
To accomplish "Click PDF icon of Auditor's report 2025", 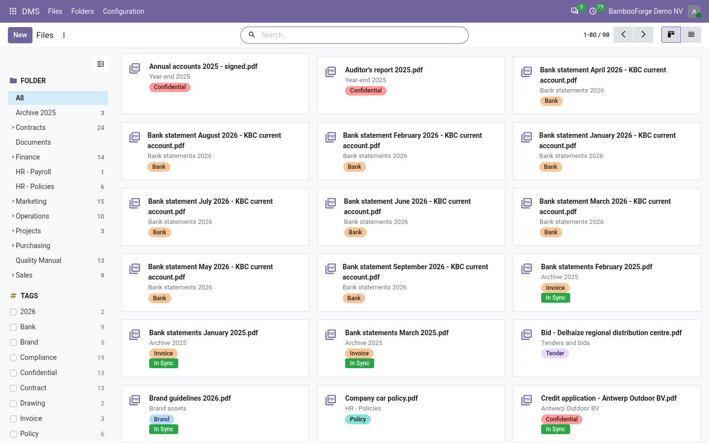I will [331, 72].
